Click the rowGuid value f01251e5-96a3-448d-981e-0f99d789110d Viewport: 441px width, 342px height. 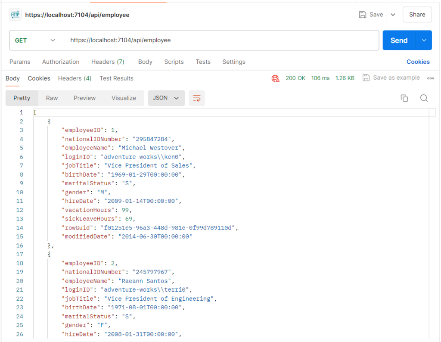tap(168, 227)
